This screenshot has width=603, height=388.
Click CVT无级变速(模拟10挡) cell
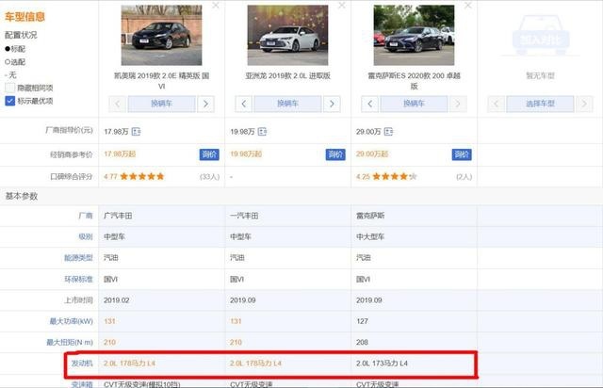(142, 384)
